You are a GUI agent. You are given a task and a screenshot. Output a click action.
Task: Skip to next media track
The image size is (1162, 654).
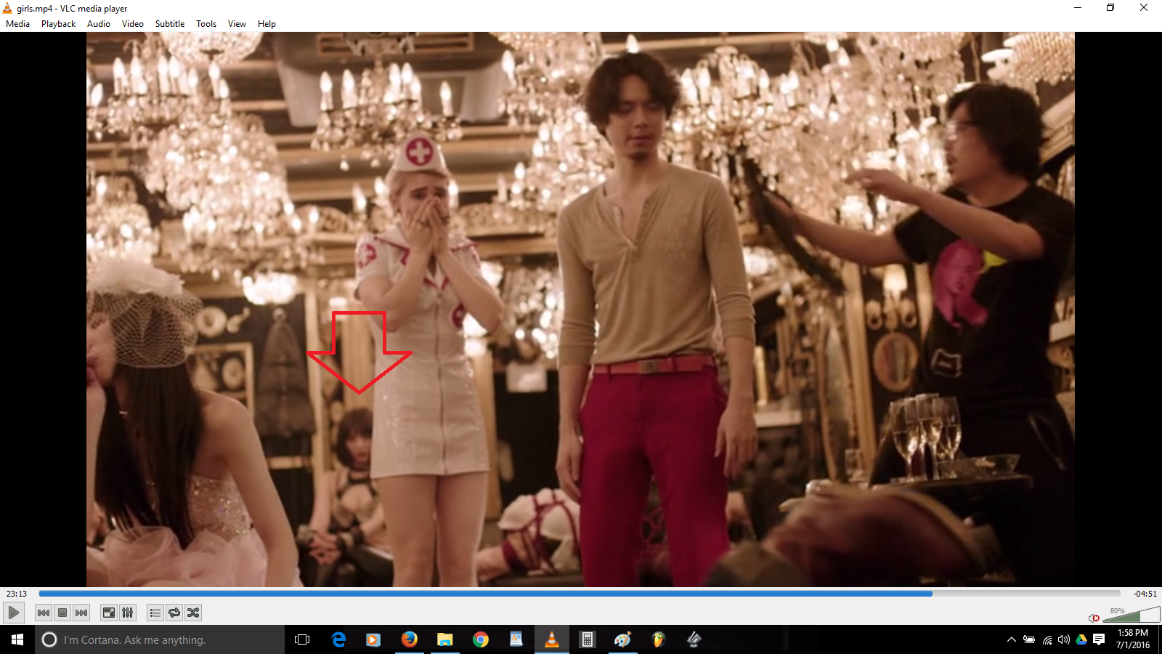[x=81, y=613]
